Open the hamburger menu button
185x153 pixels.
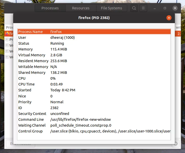143,8
